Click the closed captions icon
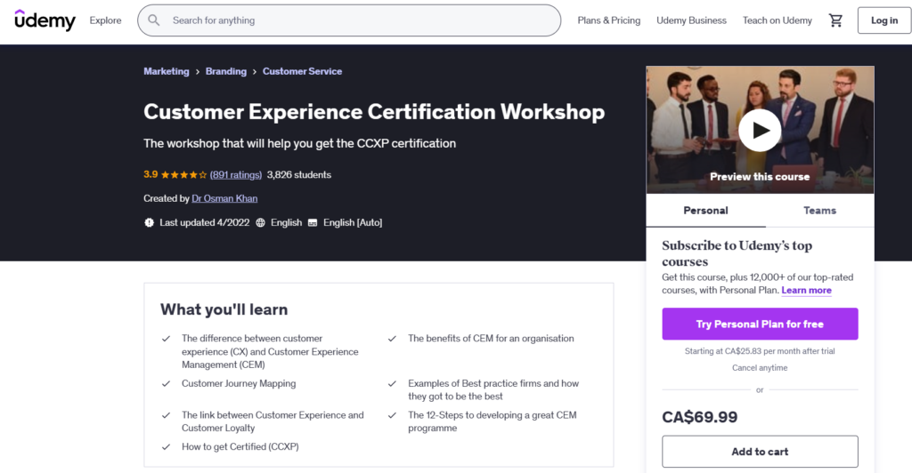912x473 pixels. (x=313, y=223)
